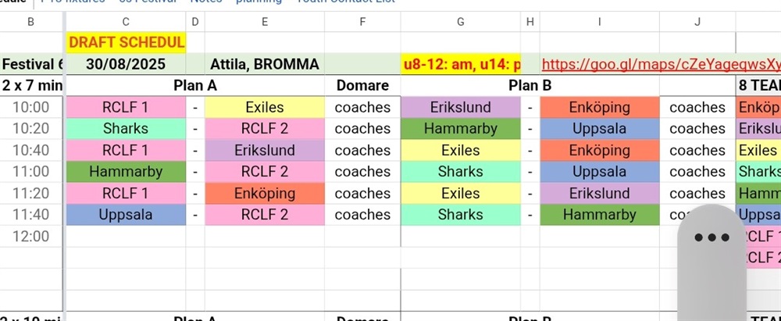The height and width of the screenshot is (321, 781).
Task: Select the Domare header above the 10:00 row
Action: [362, 85]
